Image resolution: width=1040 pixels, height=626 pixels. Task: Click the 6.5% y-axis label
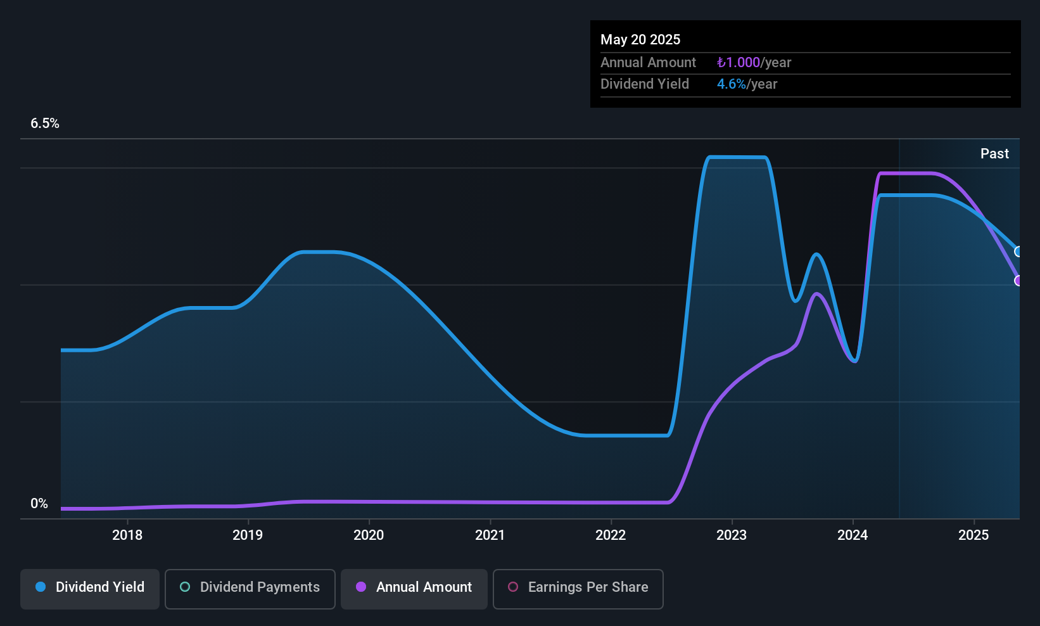click(x=45, y=124)
